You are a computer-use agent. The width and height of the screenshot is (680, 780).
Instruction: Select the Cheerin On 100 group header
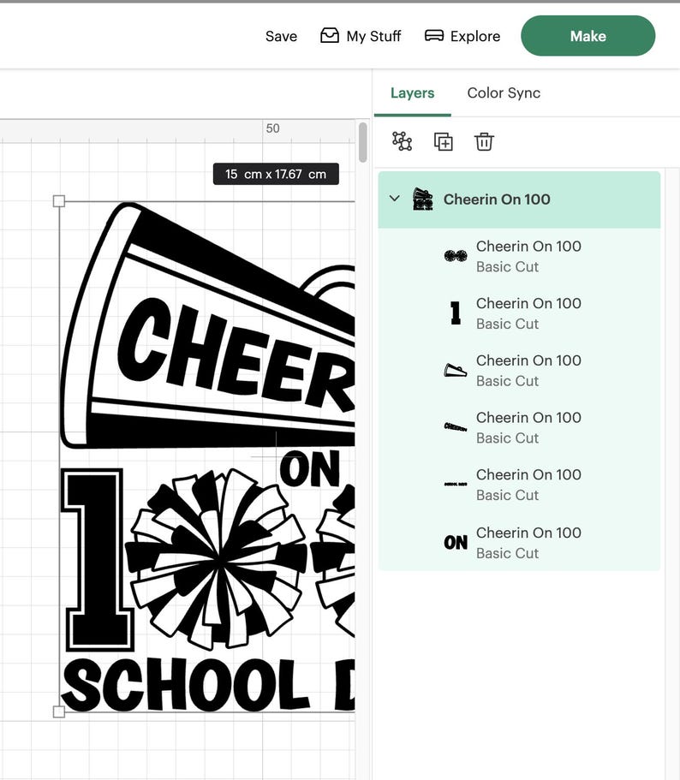tap(519, 199)
